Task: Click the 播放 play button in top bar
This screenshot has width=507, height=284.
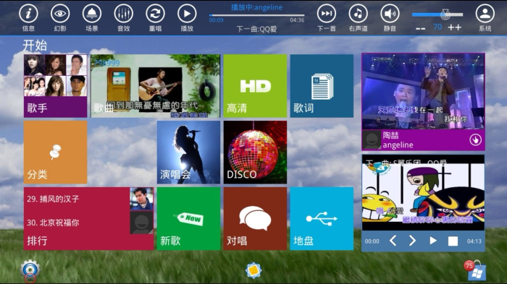Action: (x=187, y=14)
